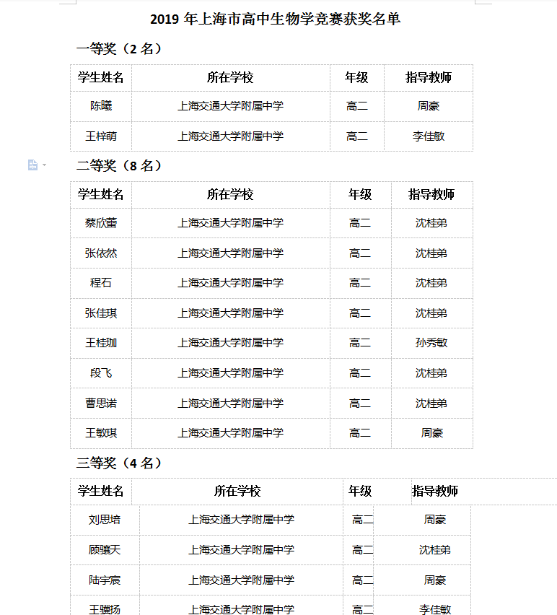The width and height of the screenshot is (557, 615).
Task: Click the heading 一等奖（2名）
Action: click(x=119, y=48)
